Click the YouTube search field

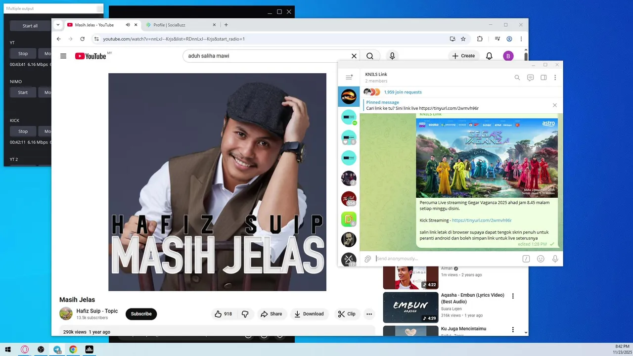[267, 56]
